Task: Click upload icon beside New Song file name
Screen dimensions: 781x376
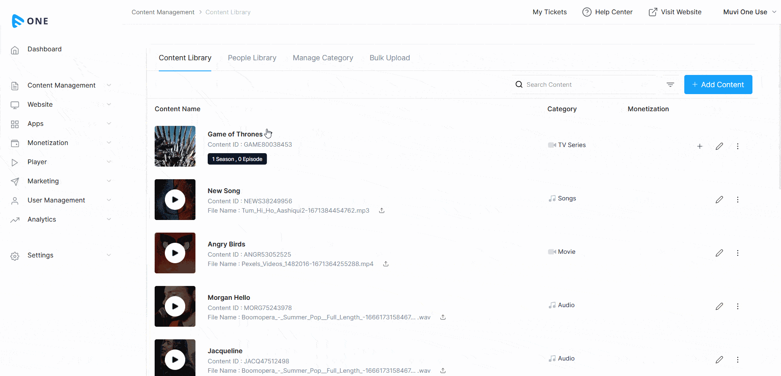Action: (382, 211)
